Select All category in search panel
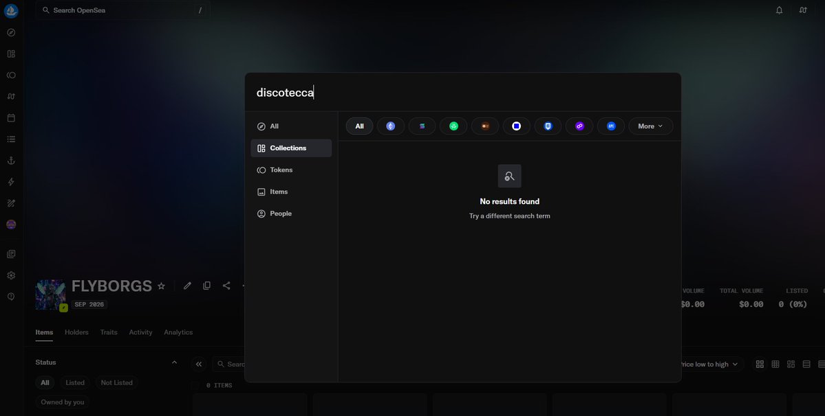This screenshot has height=416, width=825. click(x=292, y=126)
